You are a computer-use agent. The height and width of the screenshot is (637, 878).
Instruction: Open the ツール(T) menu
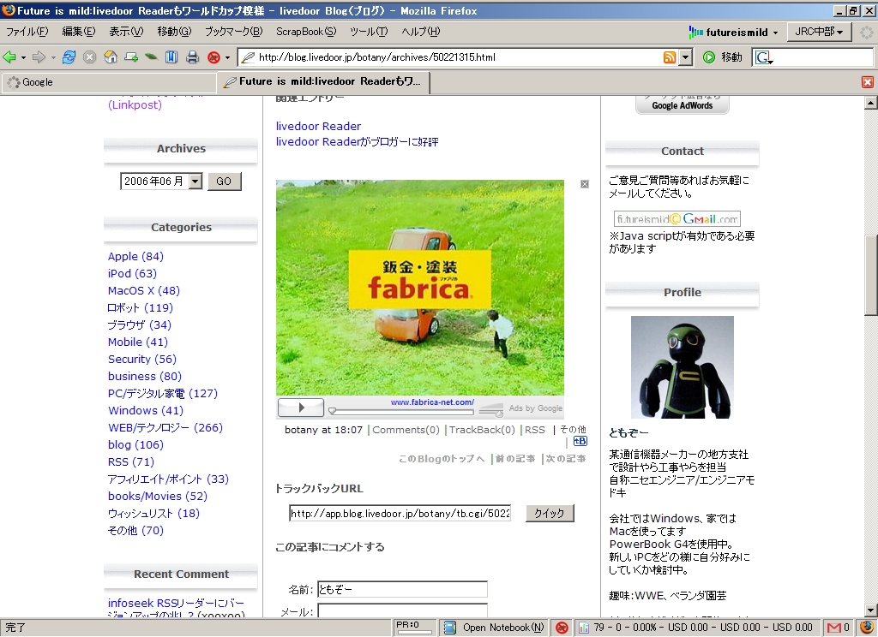point(369,32)
